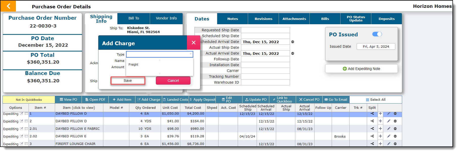Screen dimensions: 459x153
Task: Open the Bills tab
Action: point(325,19)
